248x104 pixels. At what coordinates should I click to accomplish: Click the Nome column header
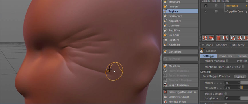tap(226, 1)
